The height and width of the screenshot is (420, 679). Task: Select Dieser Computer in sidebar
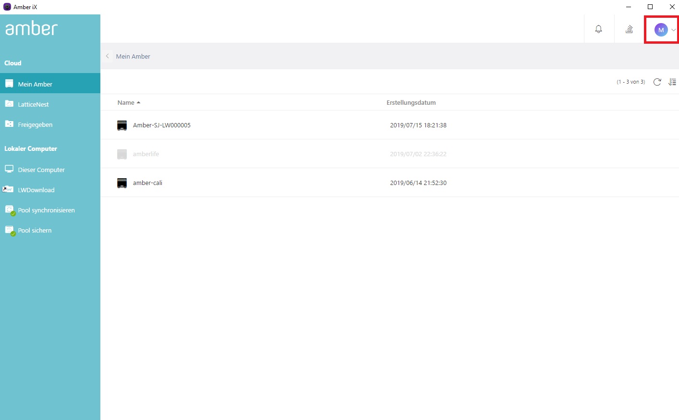(x=50, y=169)
